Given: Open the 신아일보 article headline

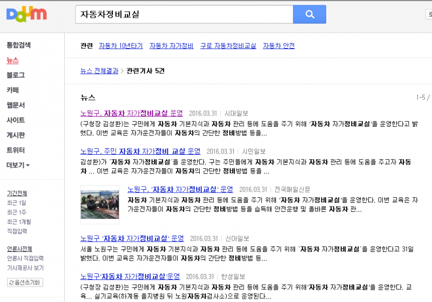Looking at the screenshot, I should [132, 238].
